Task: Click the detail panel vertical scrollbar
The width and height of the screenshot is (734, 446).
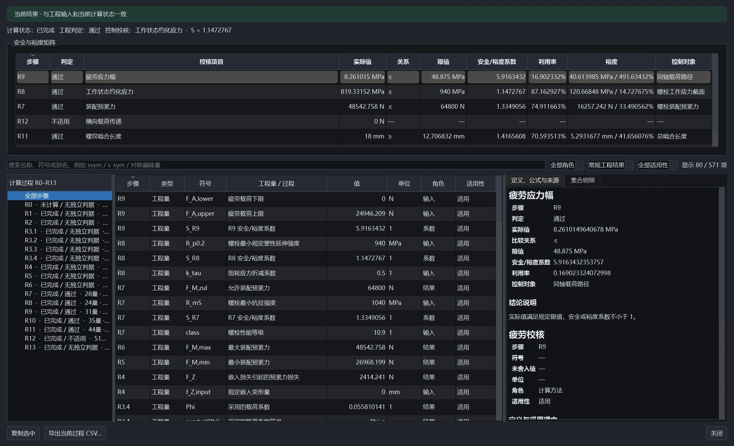Action: [x=722, y=303]
